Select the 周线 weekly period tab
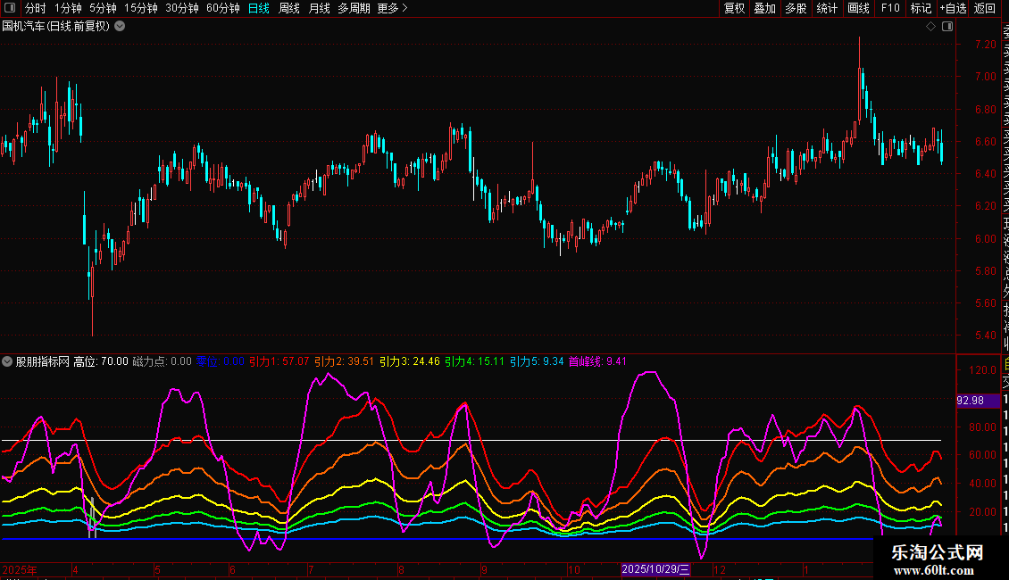Image resolution: width=1009 pixels, height=580 pixels. [289, 8]
